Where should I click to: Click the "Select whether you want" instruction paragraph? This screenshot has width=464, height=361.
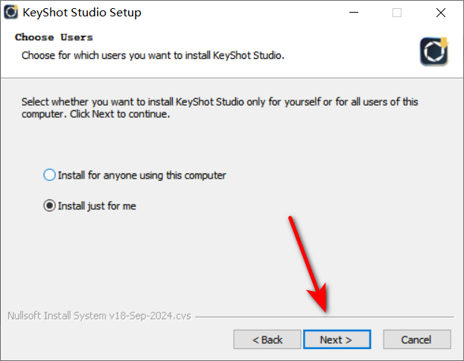click(220, 108)
